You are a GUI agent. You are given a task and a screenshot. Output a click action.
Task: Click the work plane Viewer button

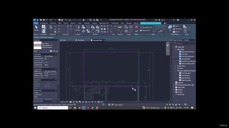(176, 32)
